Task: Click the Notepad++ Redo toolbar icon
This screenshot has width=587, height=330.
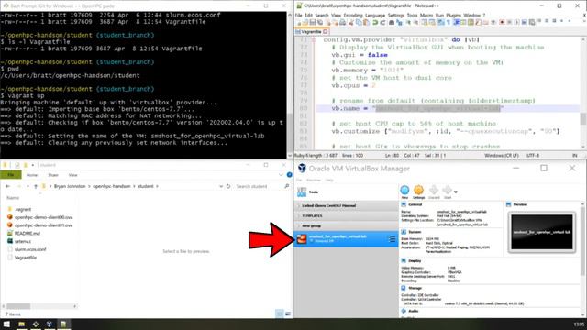Action: [382, 22]
